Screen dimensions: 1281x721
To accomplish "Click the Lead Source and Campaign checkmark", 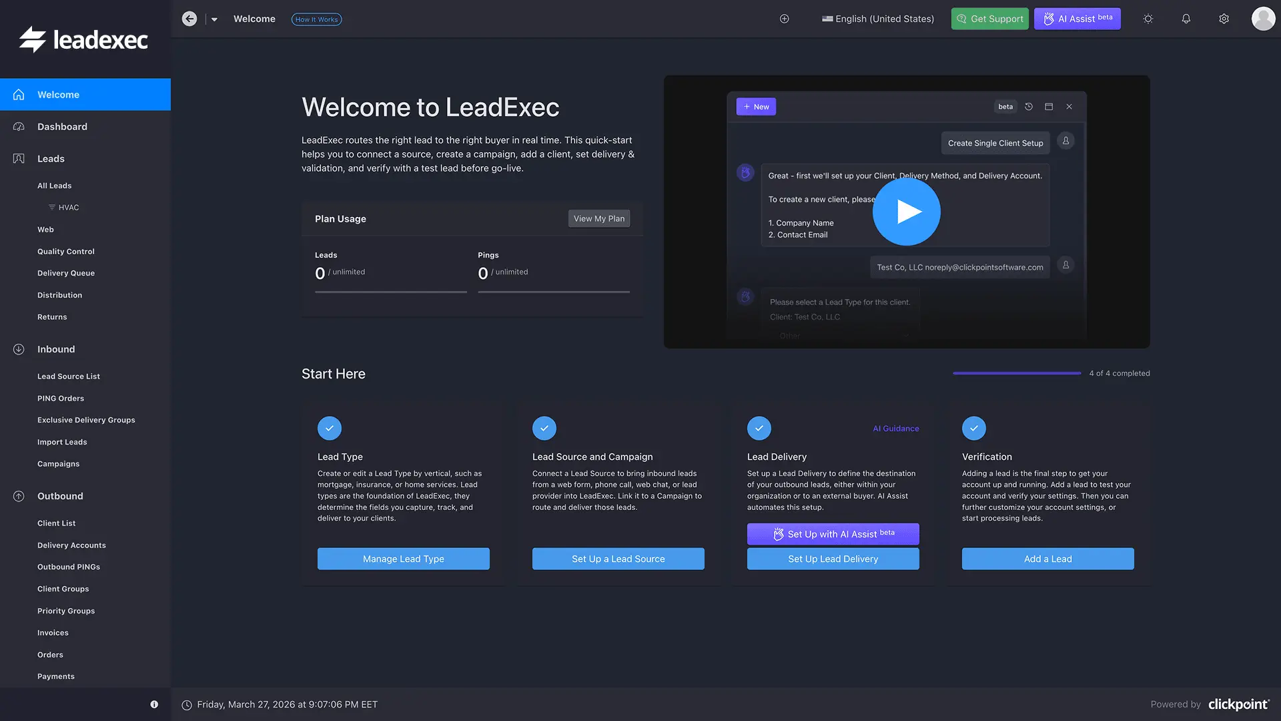I will coord(544,428).
